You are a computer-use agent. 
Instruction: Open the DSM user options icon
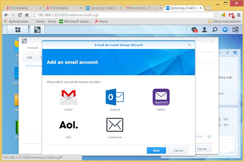tap(204, 30)
